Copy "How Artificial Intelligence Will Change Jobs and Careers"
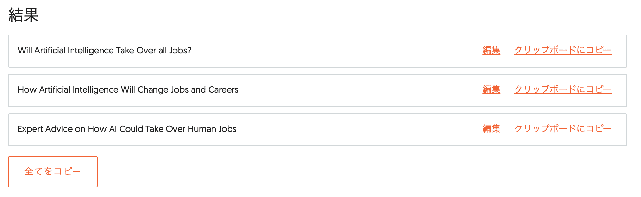The width and height of the screenshot is (641, 197). pos(563,90)
